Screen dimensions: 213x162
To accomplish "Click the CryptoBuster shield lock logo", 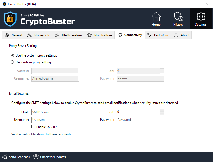I will pos(10,19).
